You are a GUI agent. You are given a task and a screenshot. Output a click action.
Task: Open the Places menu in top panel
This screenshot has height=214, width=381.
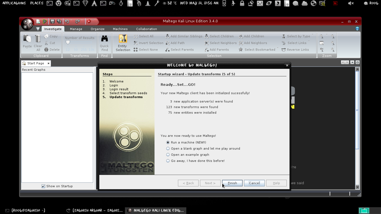pyautogui.click(x=37, y=3)
